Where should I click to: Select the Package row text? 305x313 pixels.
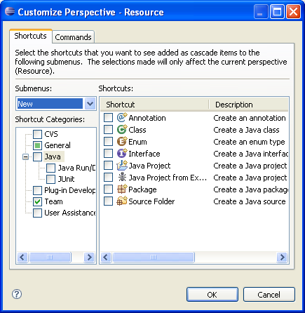142,189
